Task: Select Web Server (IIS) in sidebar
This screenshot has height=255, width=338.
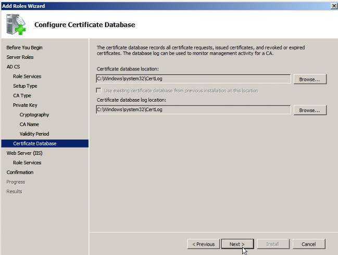Action: 24,153
